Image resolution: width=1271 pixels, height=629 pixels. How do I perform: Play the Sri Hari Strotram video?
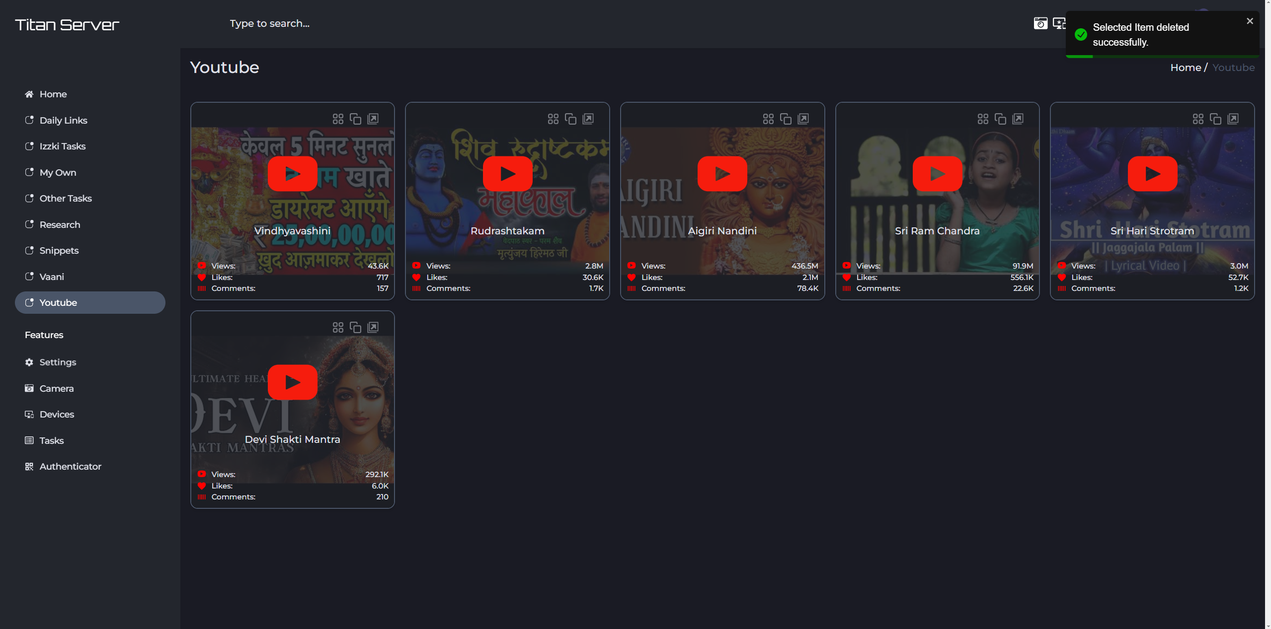pyautogui.click(x=1153, y=174)
